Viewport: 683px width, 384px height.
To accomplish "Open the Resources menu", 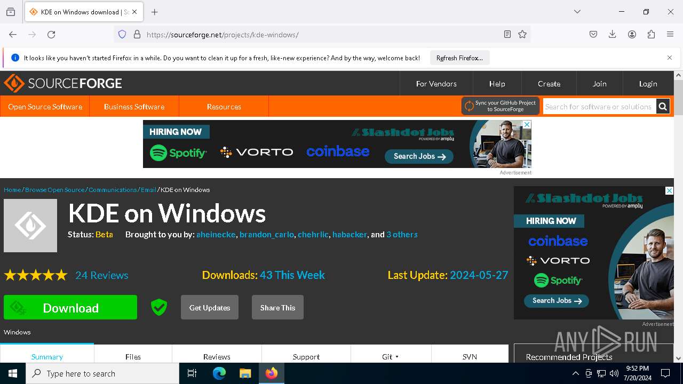I will [x=224, y=107].
